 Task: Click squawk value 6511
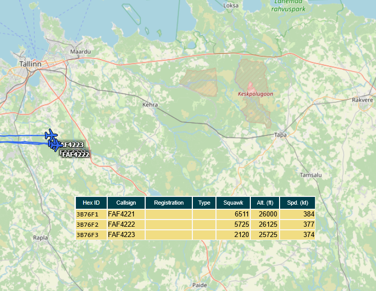[x=242, y=214]
